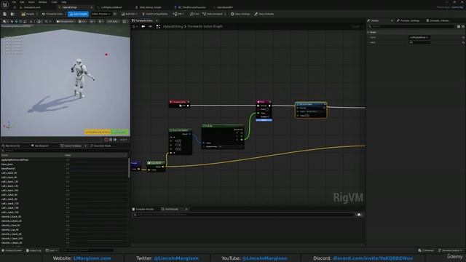Open the Name curve dropdown in Details
Image resolution: width=466 pixels, height=262 pixels.
point(419,37)
